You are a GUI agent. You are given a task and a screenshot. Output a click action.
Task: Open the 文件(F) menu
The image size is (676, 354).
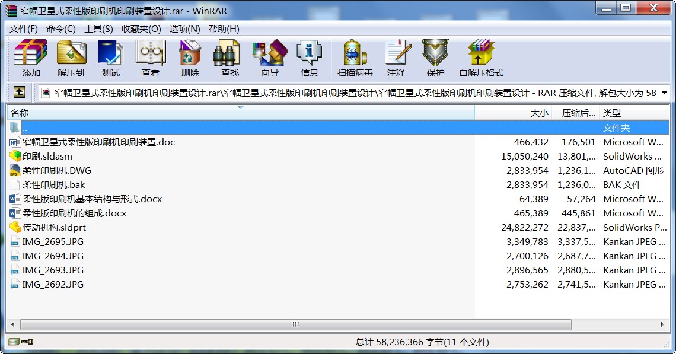[24, 29]
